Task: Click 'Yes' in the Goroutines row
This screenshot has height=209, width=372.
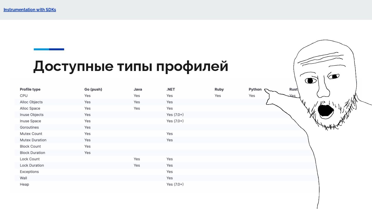Action: click(88, 127)
